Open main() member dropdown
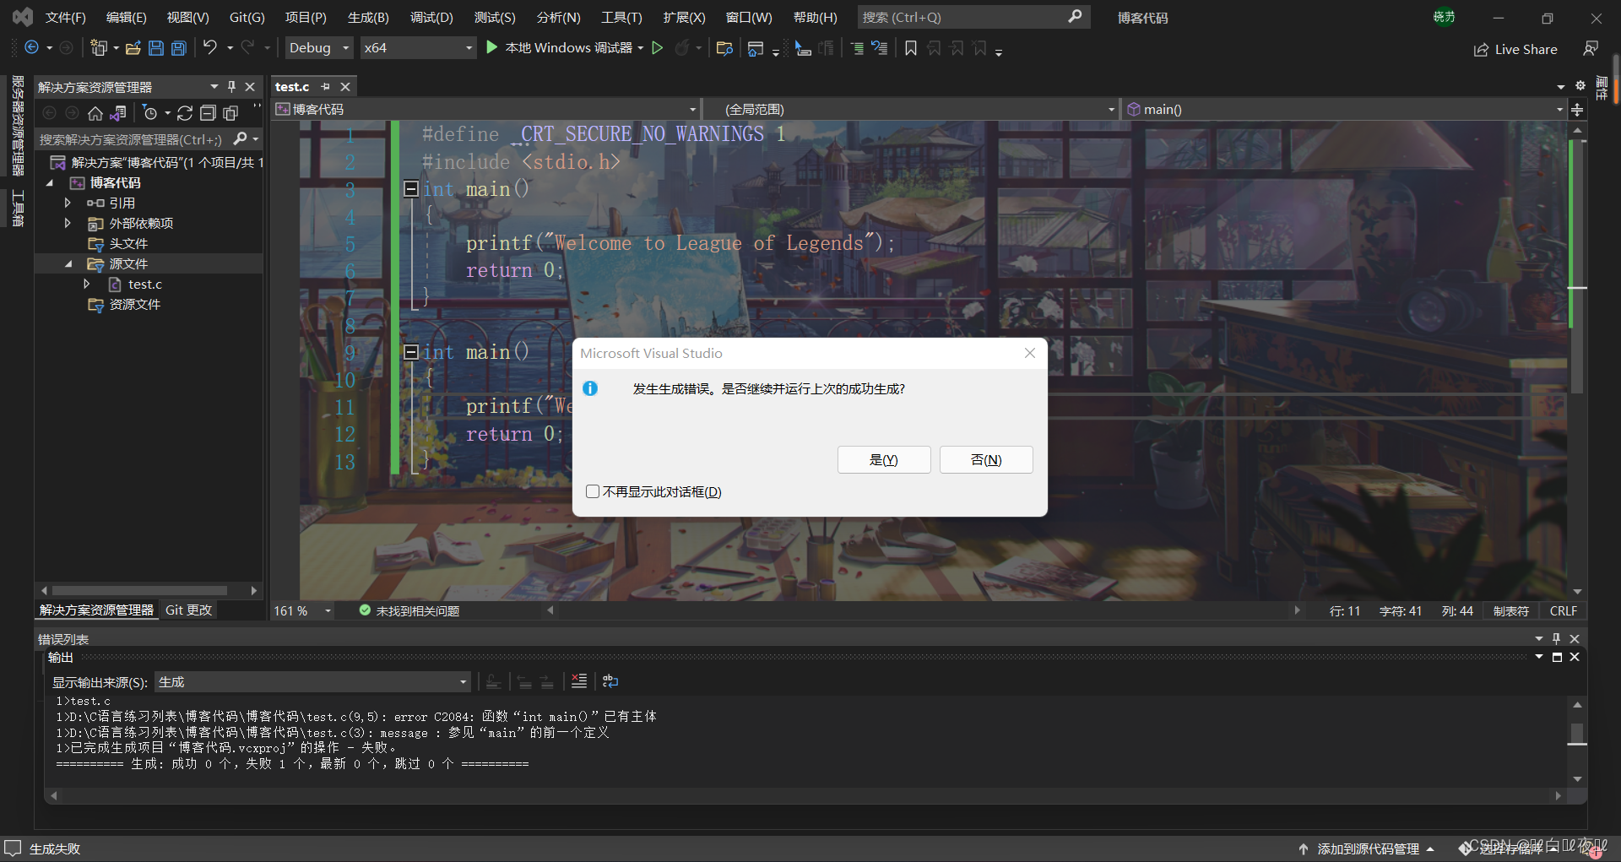The height and width of the screenshot is (862, 1621). (1345, 110)
